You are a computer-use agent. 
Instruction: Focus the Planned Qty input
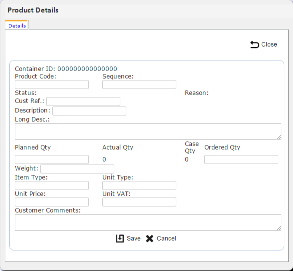[52, 159]
